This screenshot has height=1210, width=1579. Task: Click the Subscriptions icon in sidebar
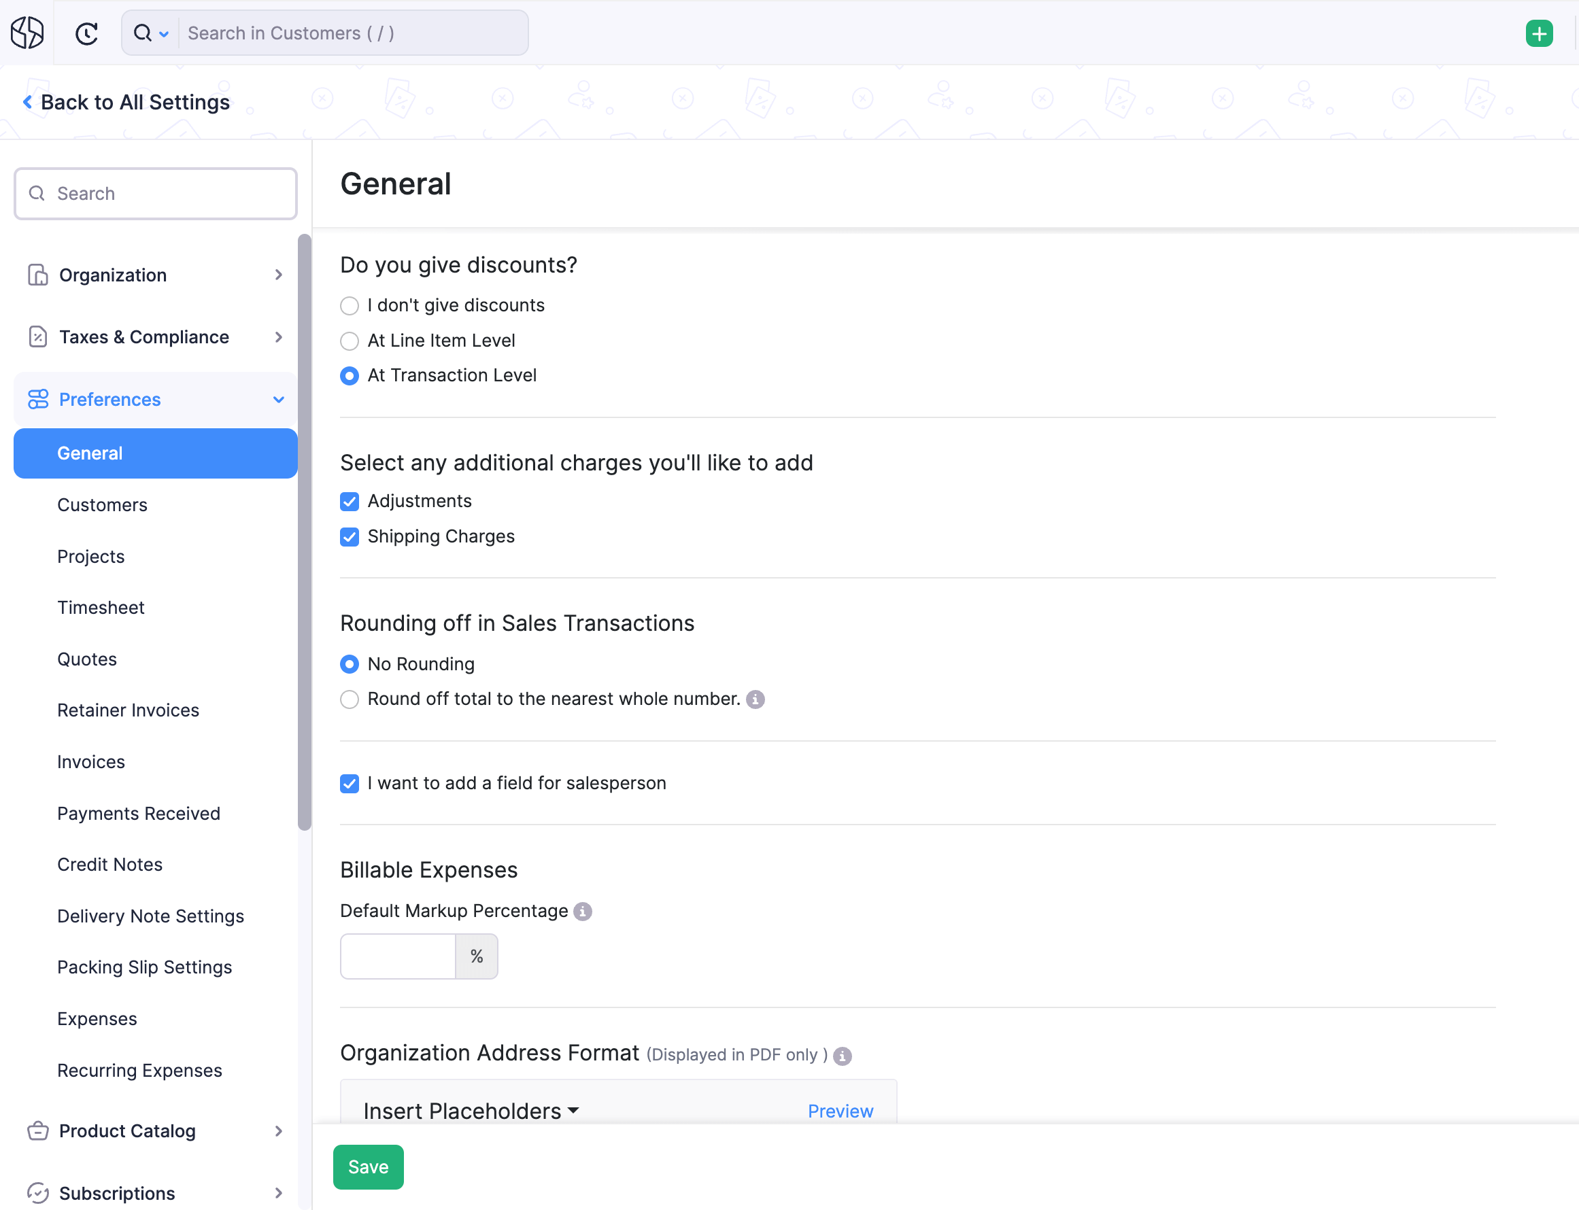coord(38,1192)
